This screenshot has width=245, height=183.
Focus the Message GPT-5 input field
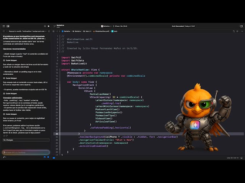(26, 152)
